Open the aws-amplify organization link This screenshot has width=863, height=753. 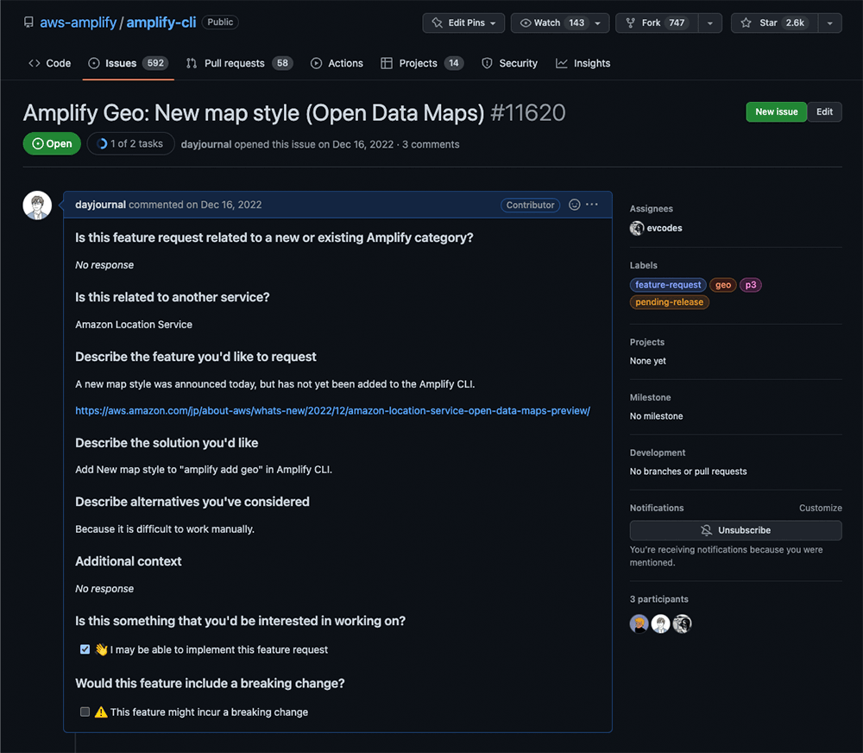pos(79,22)
